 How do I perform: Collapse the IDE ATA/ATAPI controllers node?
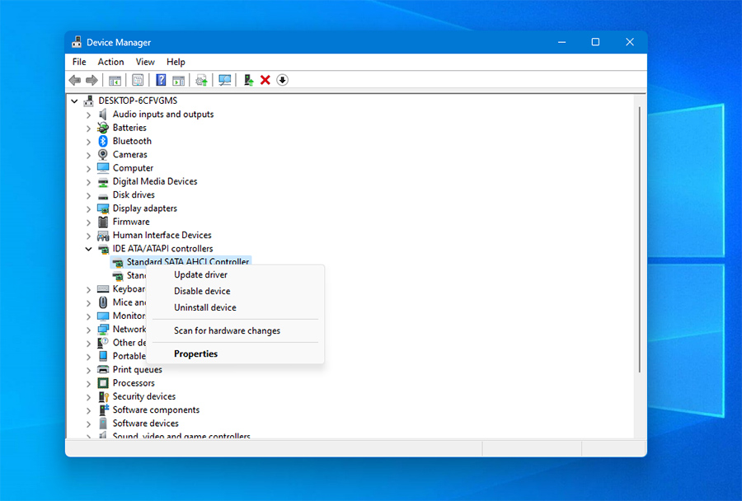tap(88, 249)
